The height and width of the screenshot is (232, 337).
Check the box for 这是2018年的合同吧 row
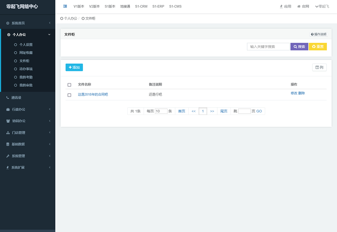coord(70,95)
